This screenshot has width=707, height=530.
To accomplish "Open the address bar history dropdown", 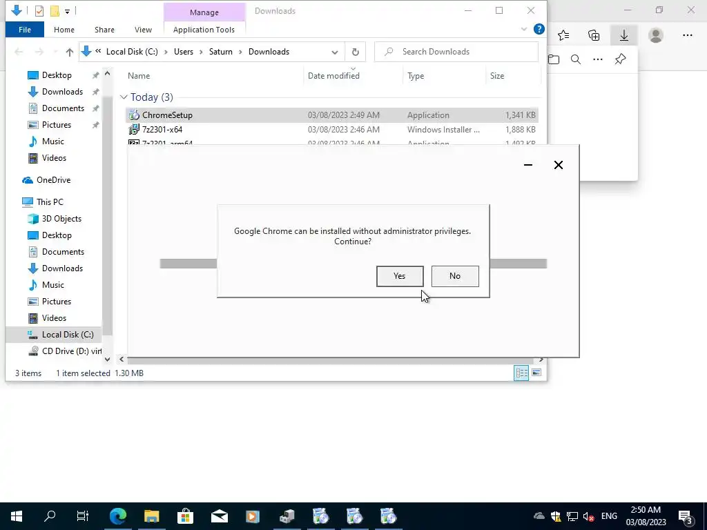I will pyautogui.click(x=335, y=52).
